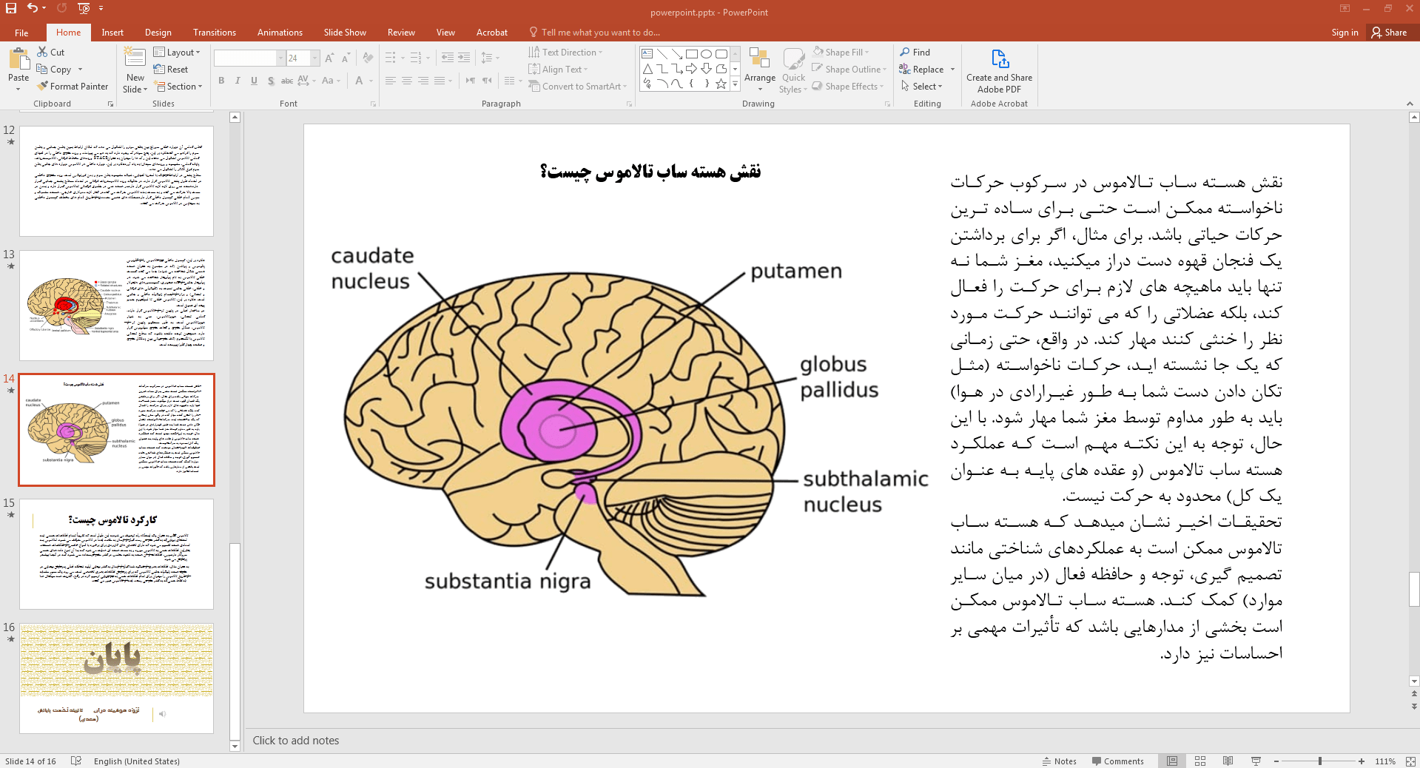Toggle Italic formatting
This screenshot has width=1420, height=768.
pyautogui.click(x=238, y=81)
